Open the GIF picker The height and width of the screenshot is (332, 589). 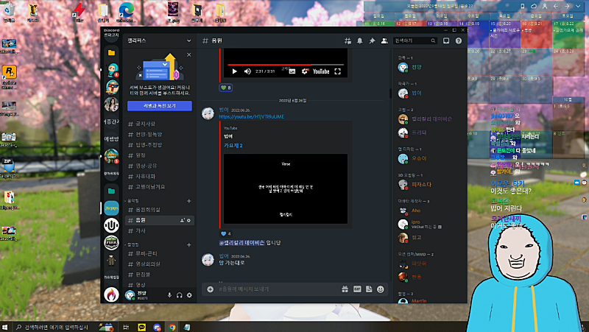click(x=357, y=289)
